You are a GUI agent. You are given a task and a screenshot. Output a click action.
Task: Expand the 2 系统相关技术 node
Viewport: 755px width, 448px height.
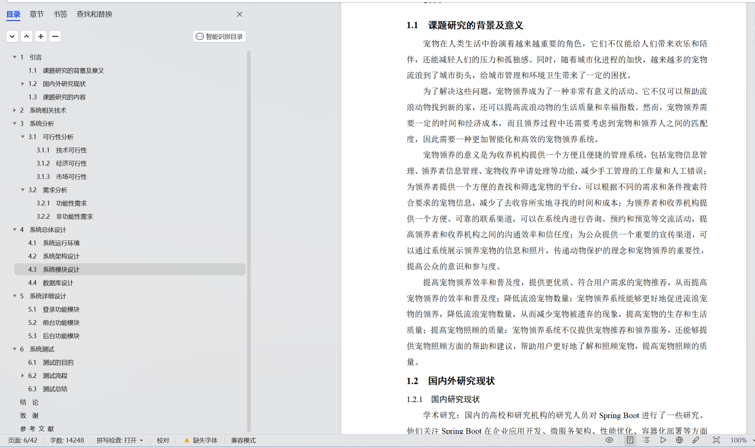(15, 110)
